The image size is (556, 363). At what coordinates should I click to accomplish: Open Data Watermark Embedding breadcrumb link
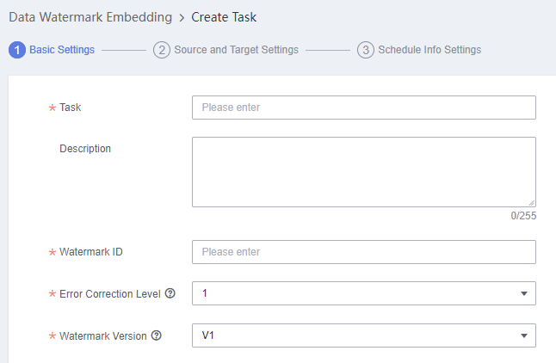pos(90,17)
